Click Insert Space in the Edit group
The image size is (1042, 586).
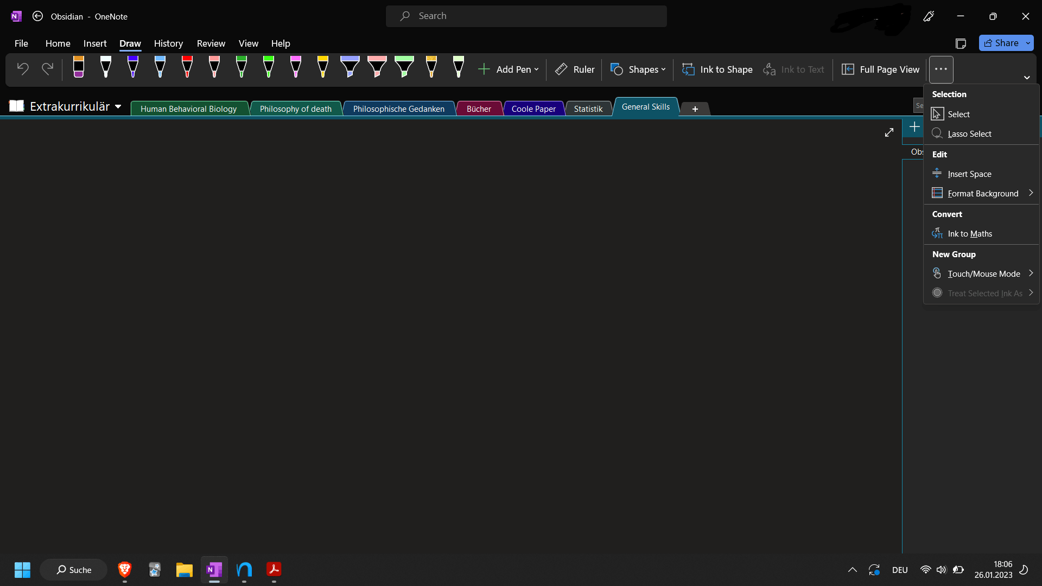[969, 174]
